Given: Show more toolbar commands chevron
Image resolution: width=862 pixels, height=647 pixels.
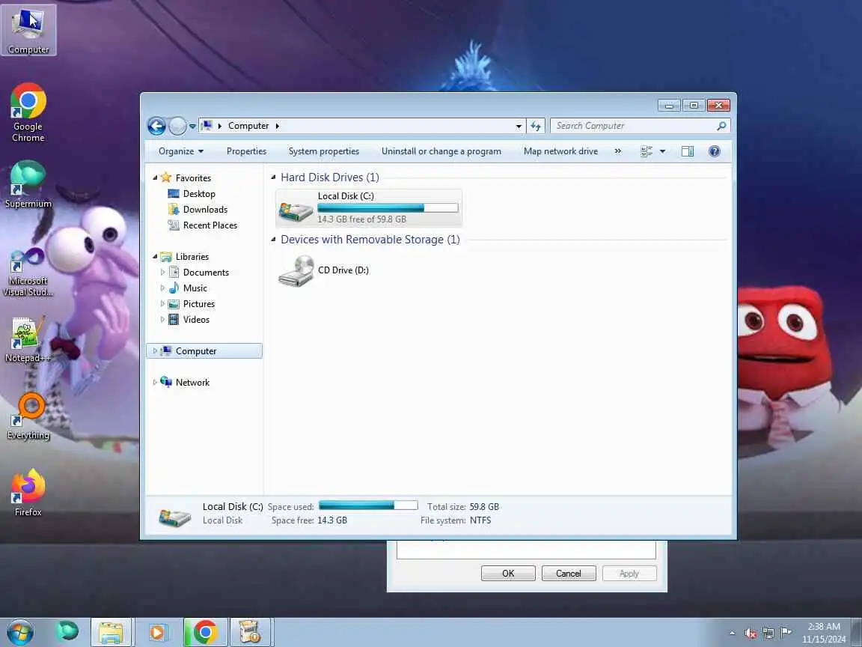Looking at the screenshot, I should pyautogui.click(x=618, y=151).
